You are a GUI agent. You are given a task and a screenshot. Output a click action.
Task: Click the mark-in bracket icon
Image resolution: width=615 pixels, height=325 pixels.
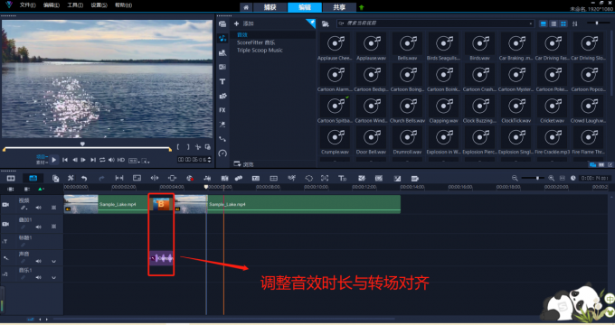178,147
